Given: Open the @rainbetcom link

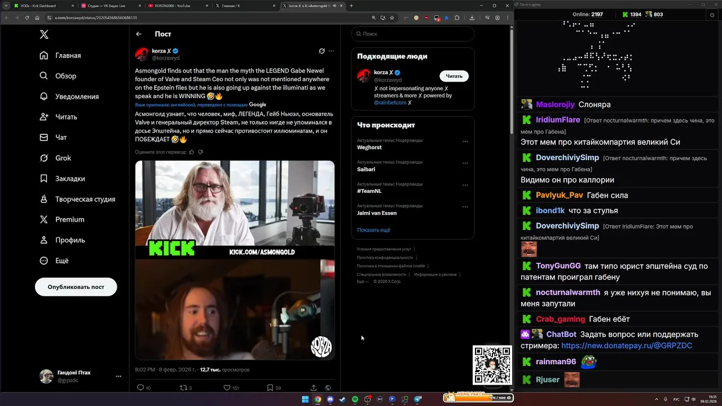Looking at the screenshot, I should click(390, 103).
